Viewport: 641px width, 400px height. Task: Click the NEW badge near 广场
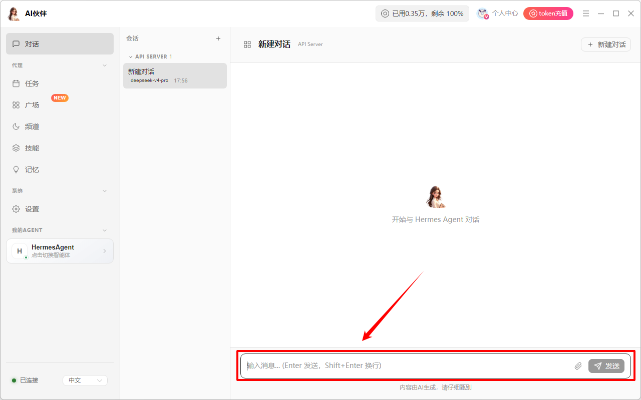click(x=60, y=98)
